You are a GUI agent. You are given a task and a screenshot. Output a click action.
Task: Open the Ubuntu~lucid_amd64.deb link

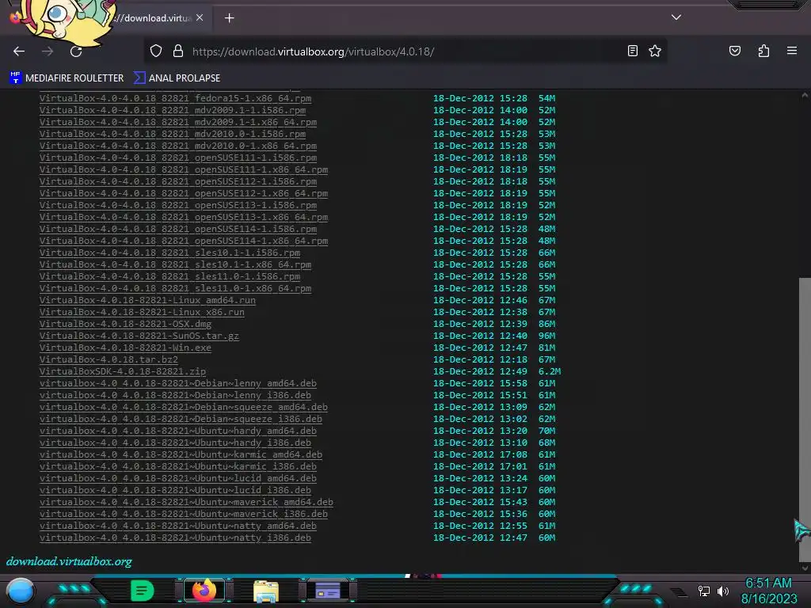click(178, 479)
